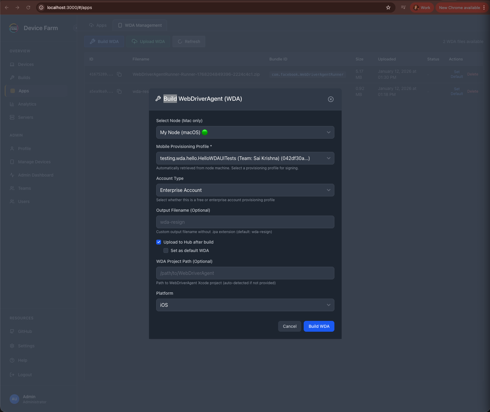Copy ID 41675289 with copy icon
The height and width of the screenshot is (412, 490).
coord(119,74)
